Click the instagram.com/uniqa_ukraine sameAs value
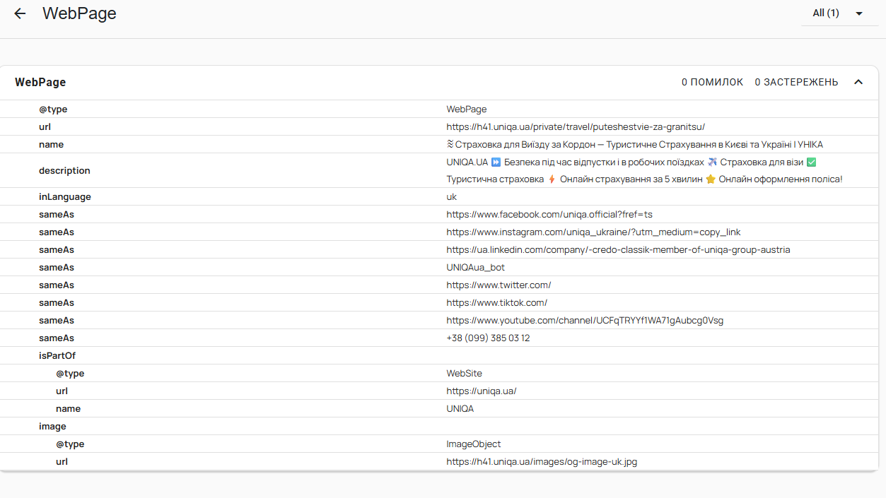The height and width of the screenshot is (498, 886). tap(593, 232)
